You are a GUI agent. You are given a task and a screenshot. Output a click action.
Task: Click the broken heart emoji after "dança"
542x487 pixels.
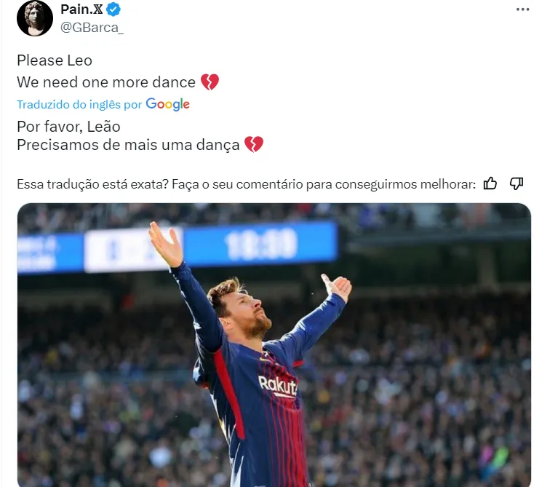[x=253, y=145]
